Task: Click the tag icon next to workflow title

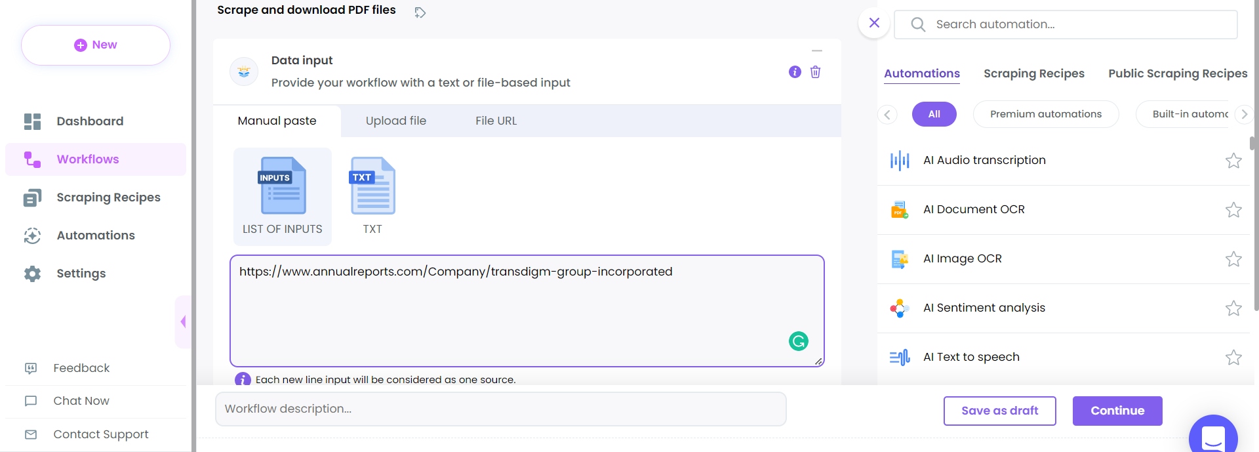Action: click(x=420, y=12)
